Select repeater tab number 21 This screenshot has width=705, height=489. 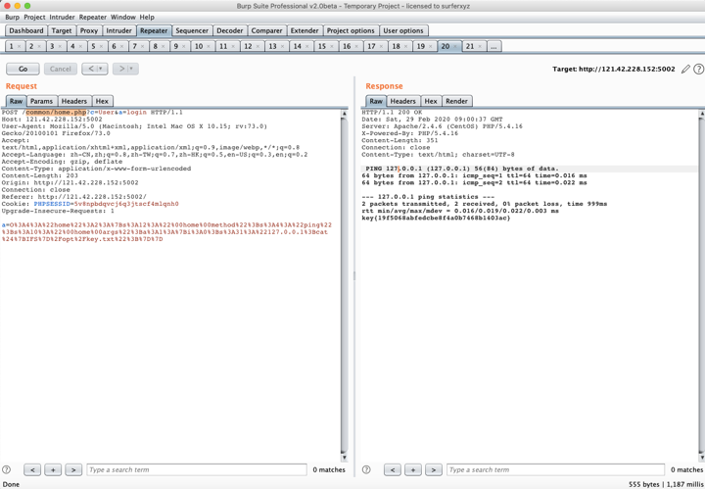click(472, 46)
